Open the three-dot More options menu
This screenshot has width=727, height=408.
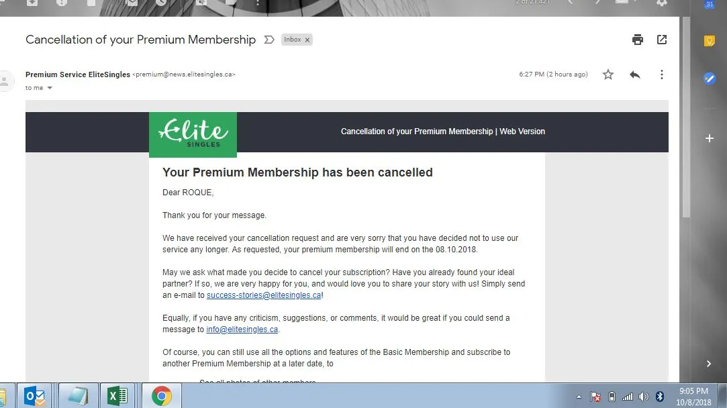662,74
